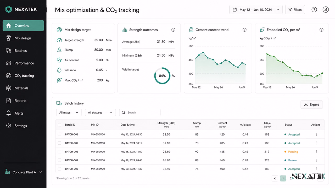Screen dimensions: 335x188
Task: Show info for Cement content trend
Action: (x=244, y=30)
